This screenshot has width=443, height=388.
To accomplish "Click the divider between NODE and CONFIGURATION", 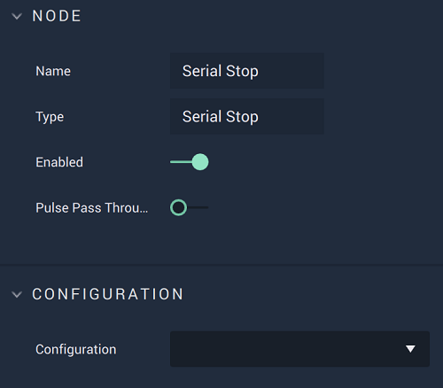I will [x=221, y=265].
